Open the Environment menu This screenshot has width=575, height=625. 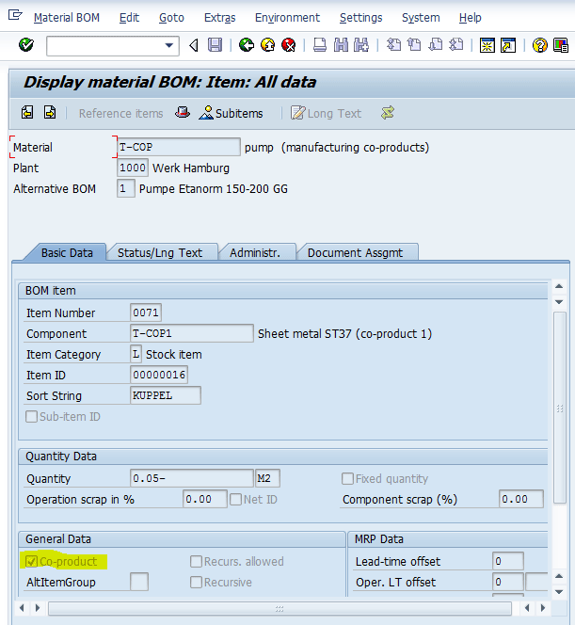[x=287, y=17]
